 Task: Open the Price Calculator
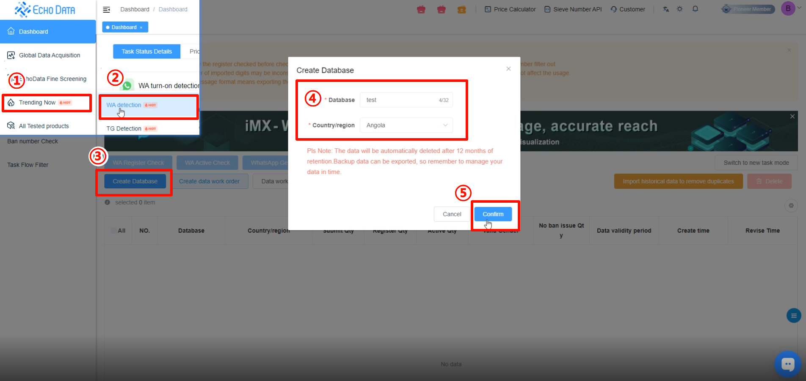point(510,9)
